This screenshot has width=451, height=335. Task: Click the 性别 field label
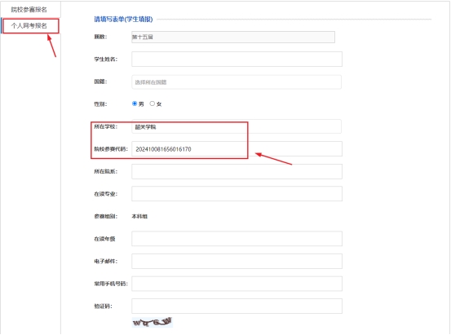tap(100, 104)
